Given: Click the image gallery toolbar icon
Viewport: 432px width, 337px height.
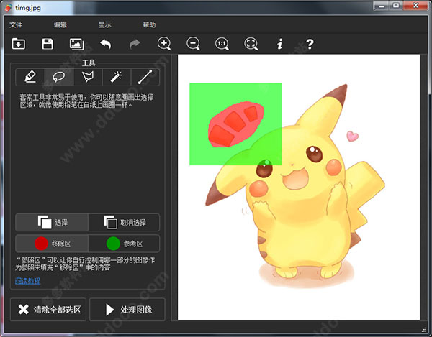Looking at the screenshot, I should coord(76,44).
